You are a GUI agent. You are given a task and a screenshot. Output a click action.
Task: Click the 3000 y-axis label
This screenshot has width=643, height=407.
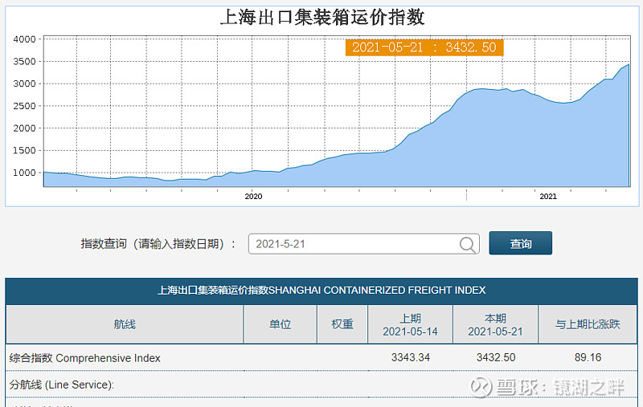pos(25,83)
